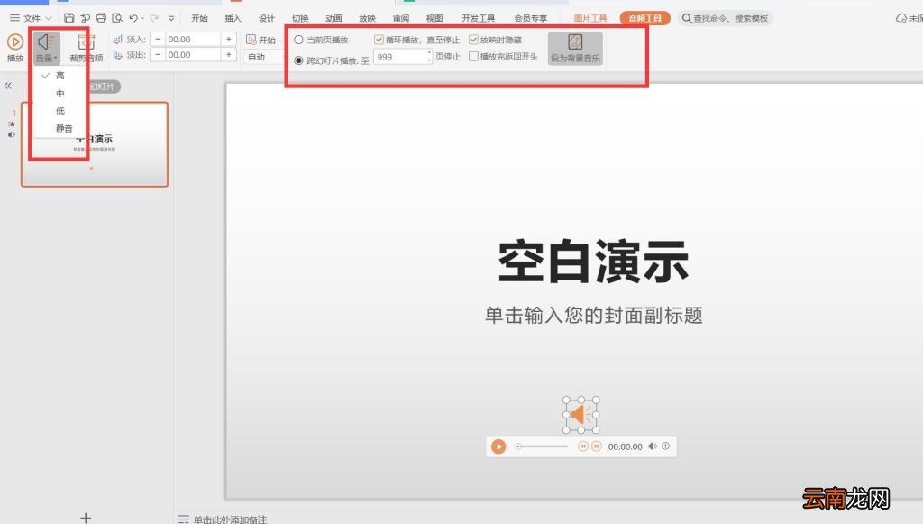923x524 pixels.
Task: Click the Undo arrow icon
Action: [x=133, y=18]
